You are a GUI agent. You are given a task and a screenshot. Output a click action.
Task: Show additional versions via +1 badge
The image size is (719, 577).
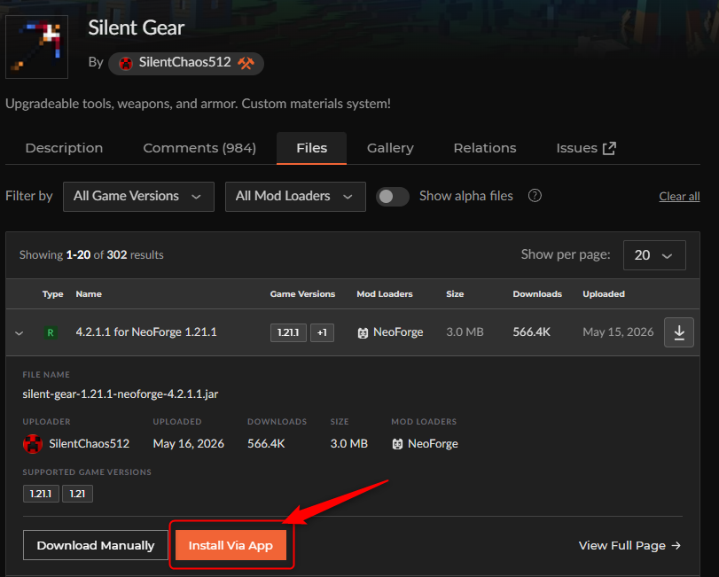coord(322,332)
